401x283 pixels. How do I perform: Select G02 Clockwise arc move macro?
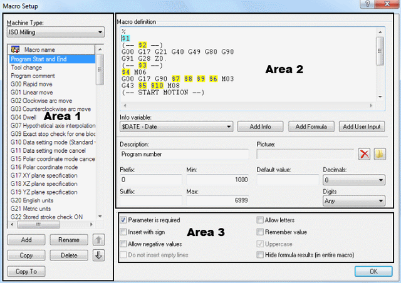(x=52, y=101)
